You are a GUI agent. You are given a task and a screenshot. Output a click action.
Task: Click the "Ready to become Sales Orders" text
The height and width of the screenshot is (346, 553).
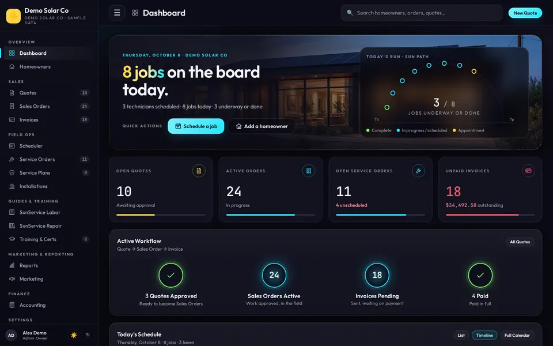click(x=171, y=304)
